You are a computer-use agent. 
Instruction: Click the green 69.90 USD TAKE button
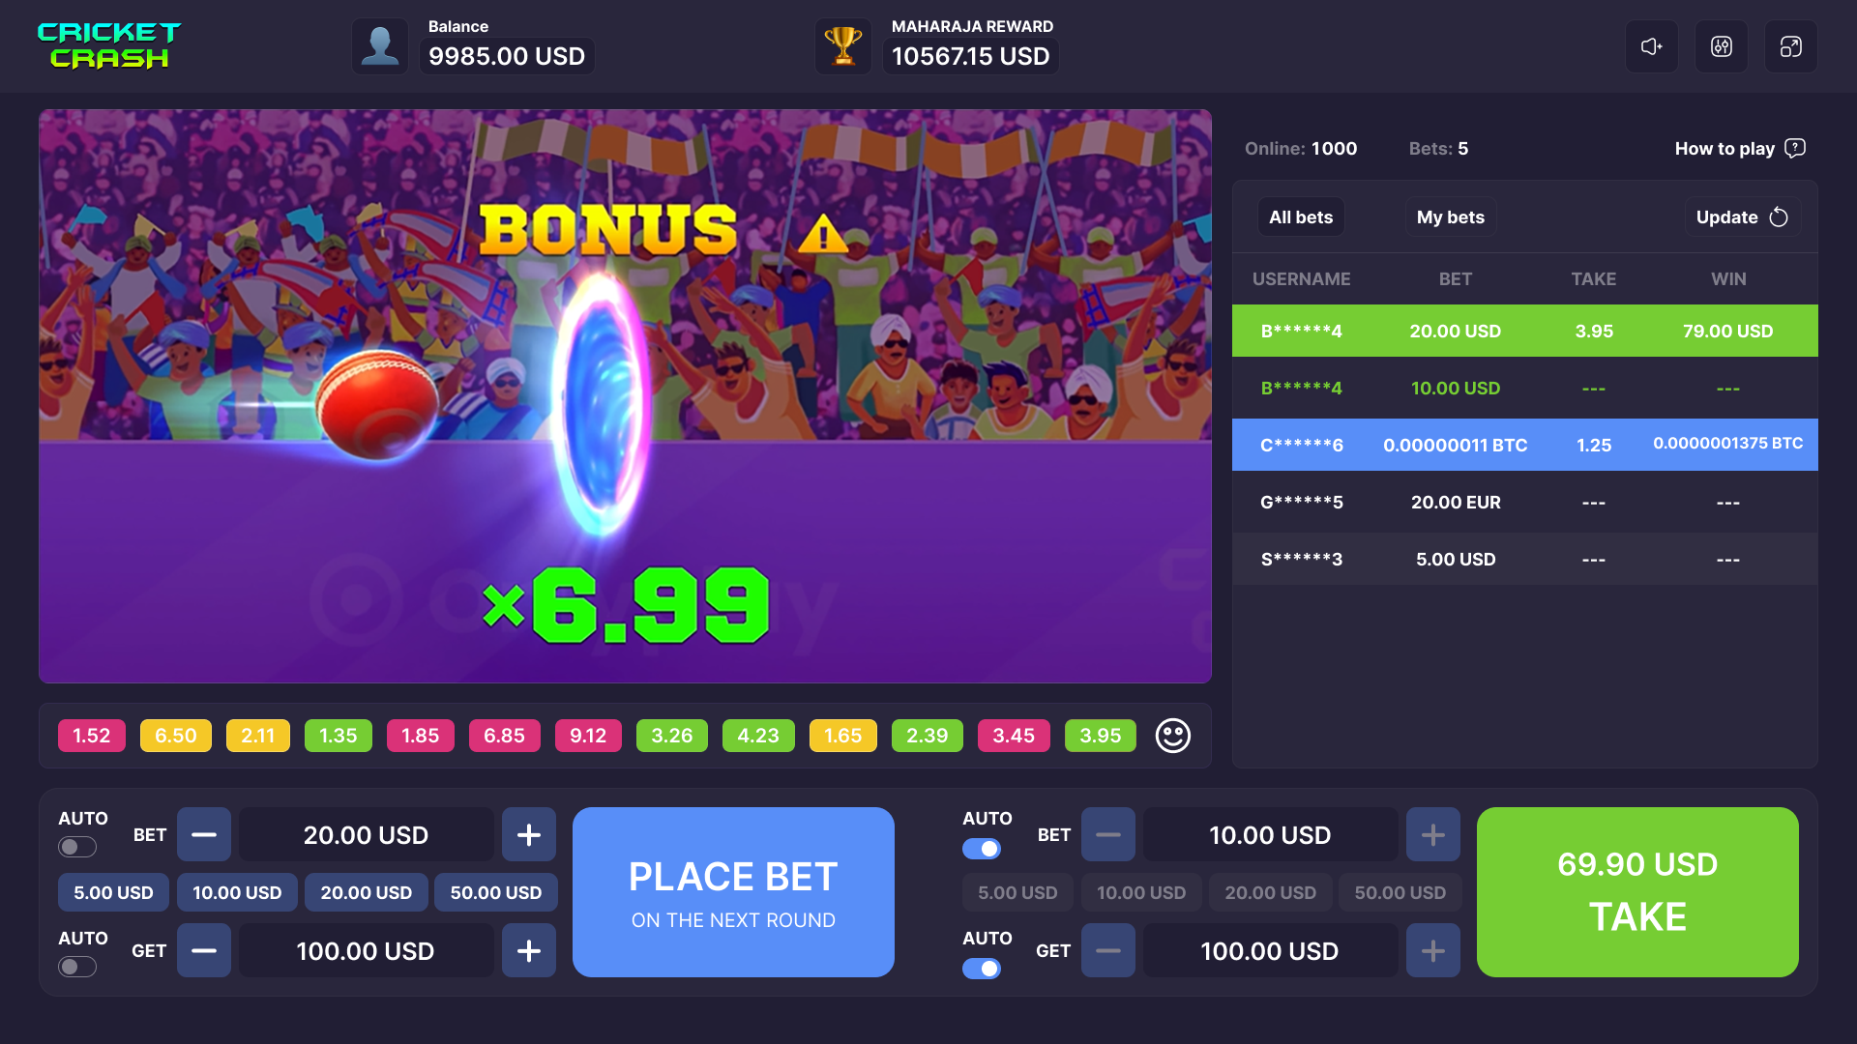click(1637, 892)
